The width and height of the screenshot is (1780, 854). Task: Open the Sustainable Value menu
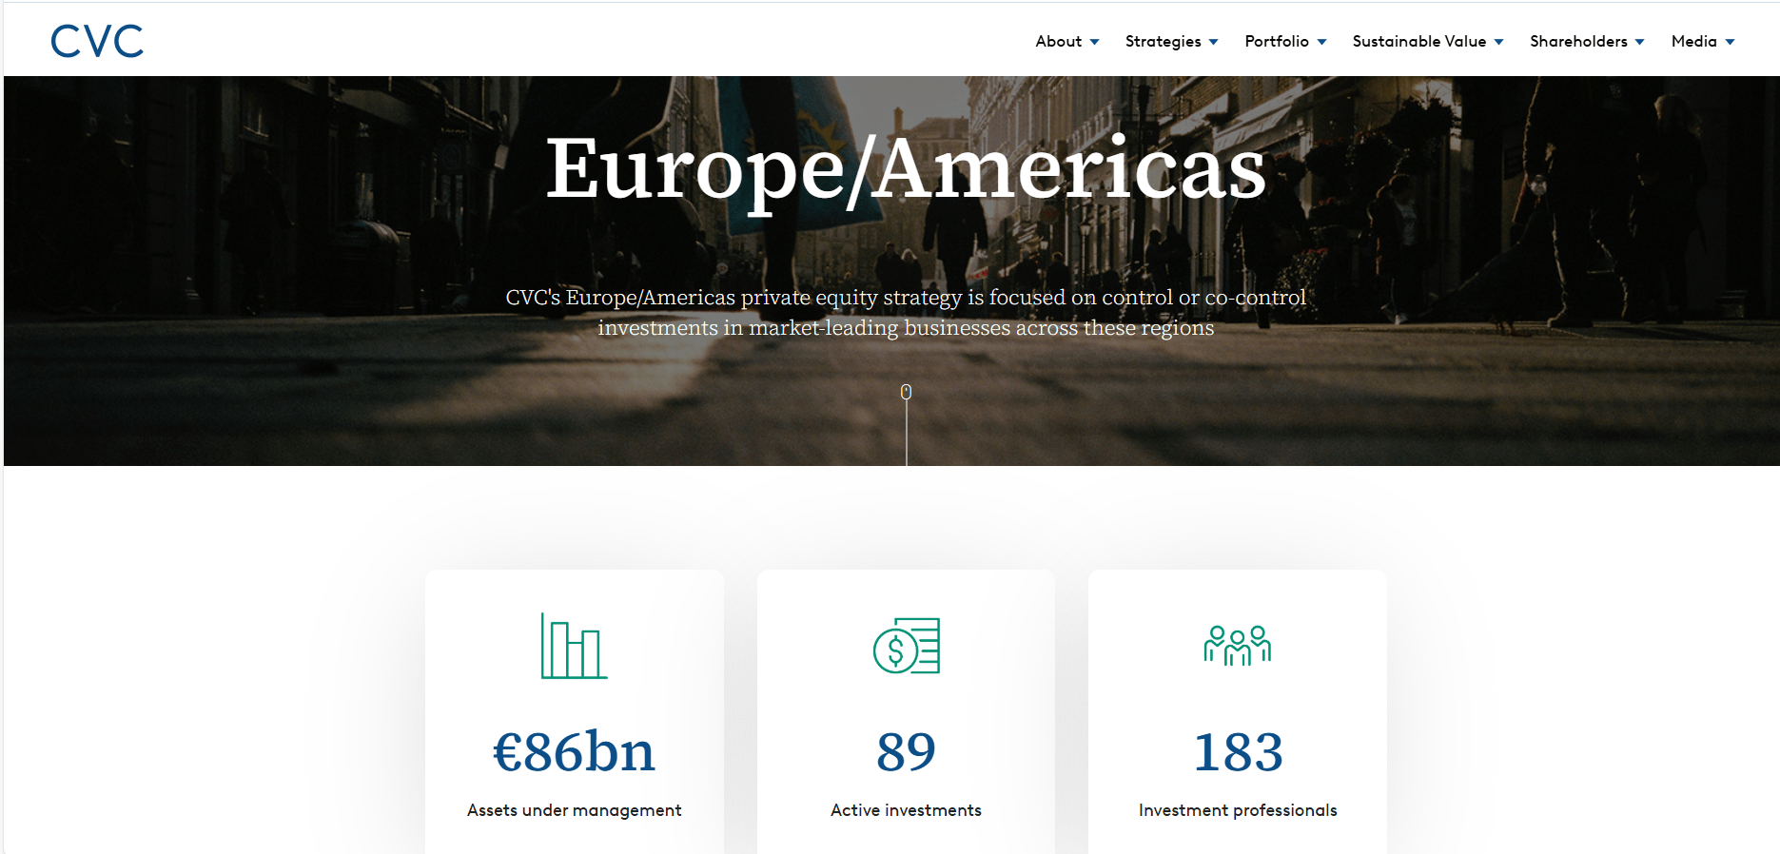[1419, 41]
